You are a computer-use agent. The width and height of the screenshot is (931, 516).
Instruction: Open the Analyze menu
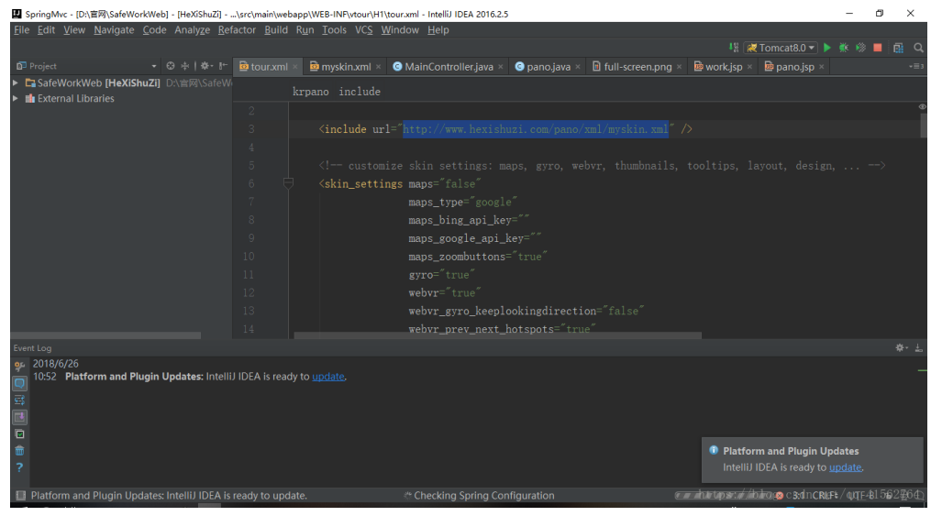[x=192, y=29]
